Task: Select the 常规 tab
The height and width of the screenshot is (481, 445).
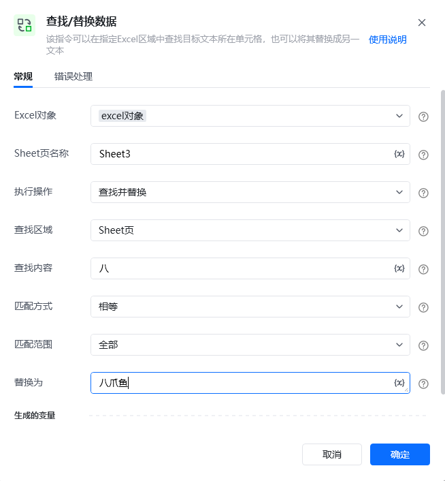Action: point(23,76)
